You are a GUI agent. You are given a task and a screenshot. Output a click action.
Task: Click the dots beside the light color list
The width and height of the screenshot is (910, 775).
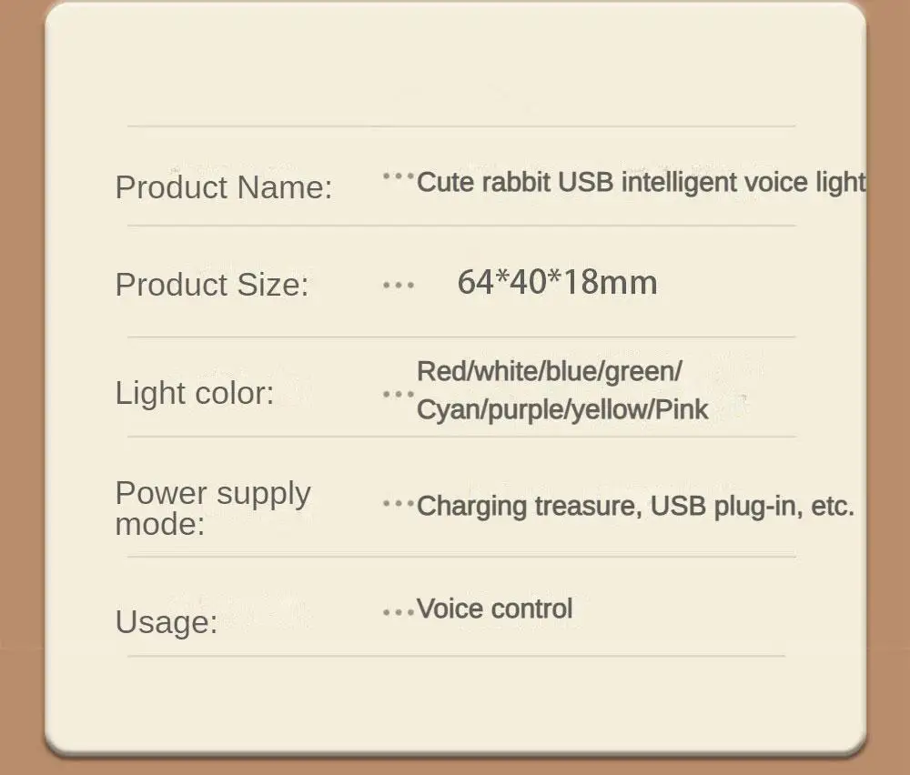[x=399, y=394]
